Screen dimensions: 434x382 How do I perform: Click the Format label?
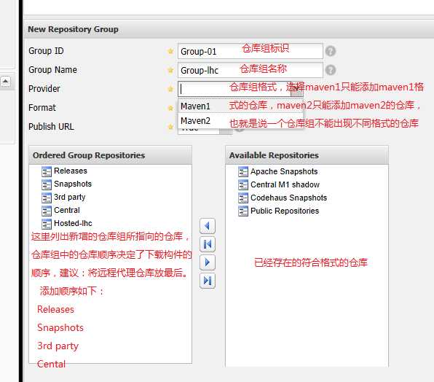point(42,107)
